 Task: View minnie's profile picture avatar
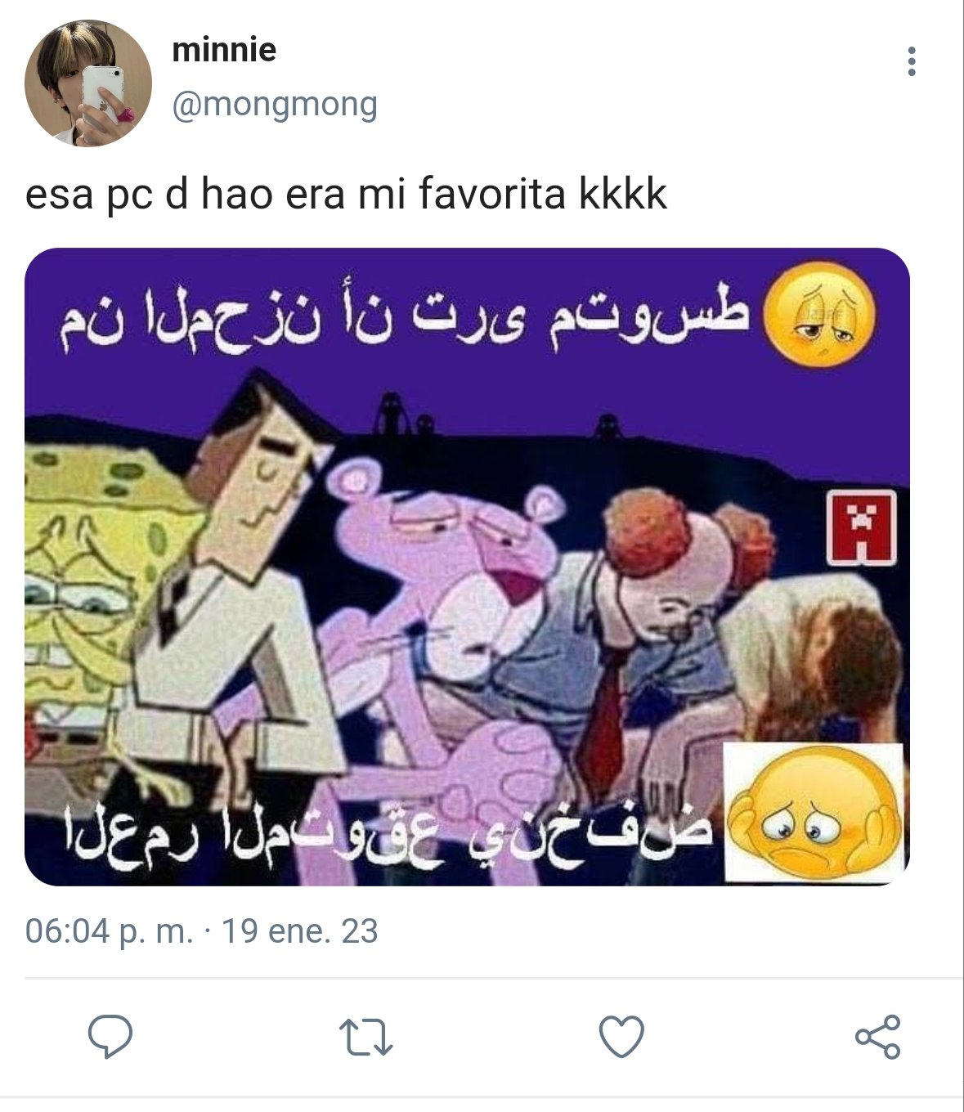click(x=88, y=83)
